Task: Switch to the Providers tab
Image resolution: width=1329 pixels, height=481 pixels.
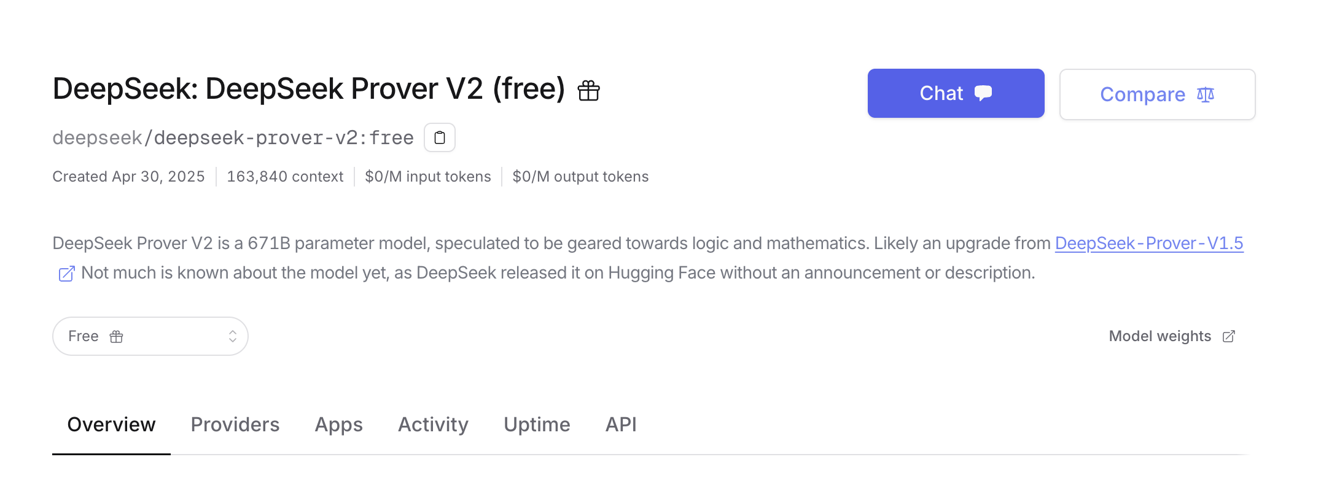Action: point(235,425)
